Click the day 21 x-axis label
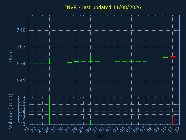This screenshot has height=140, width=186. [x=26, y=129]
